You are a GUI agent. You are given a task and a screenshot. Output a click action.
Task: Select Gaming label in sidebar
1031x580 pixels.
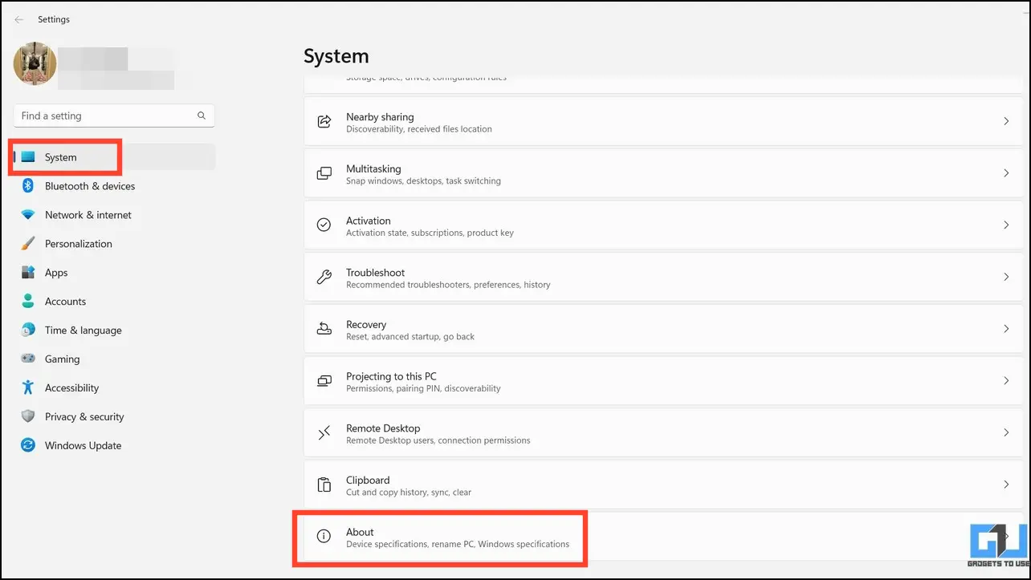click(63, 359)
